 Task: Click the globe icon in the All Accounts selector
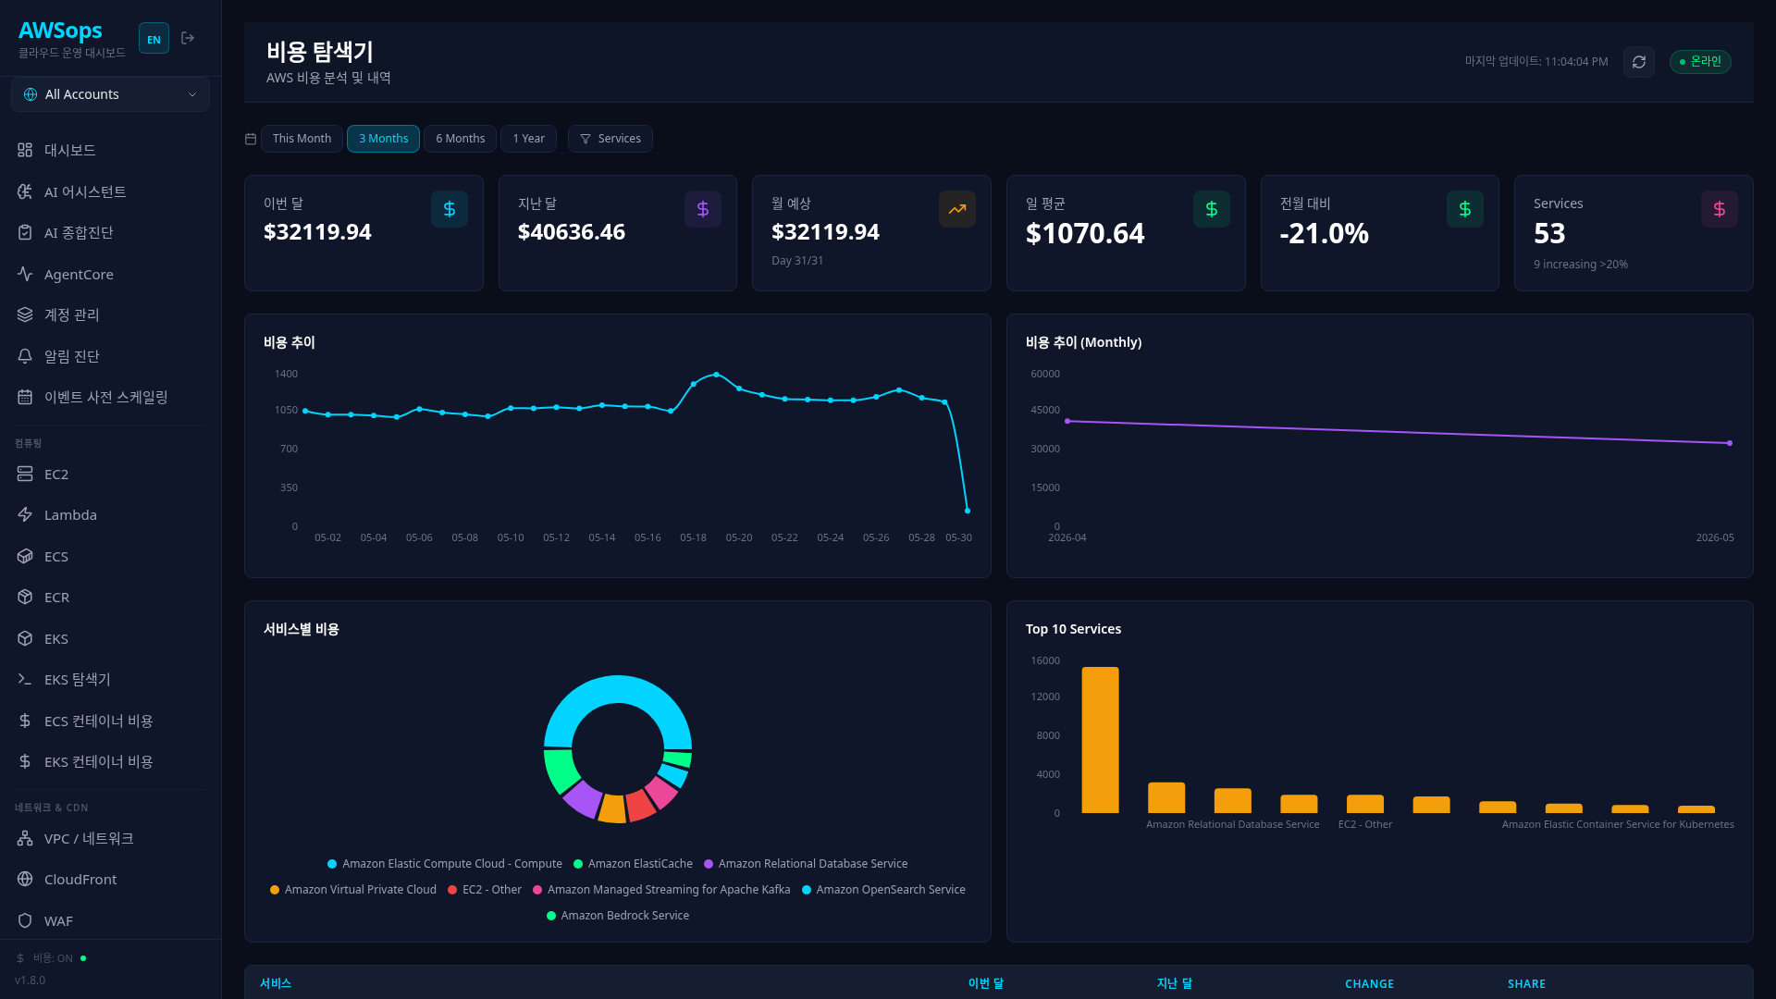pyautogui.click(x=31, y=94)
